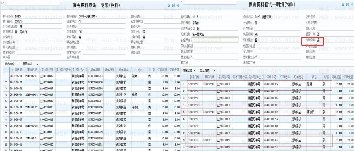Click previous-record arrow icon in left panel

point(178,5)
